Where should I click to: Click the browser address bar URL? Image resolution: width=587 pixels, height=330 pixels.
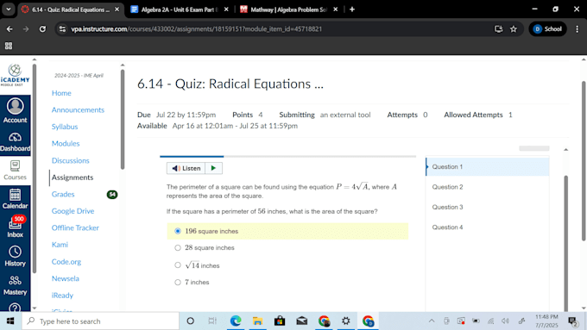pyautogui.click(x=197, y=28)
